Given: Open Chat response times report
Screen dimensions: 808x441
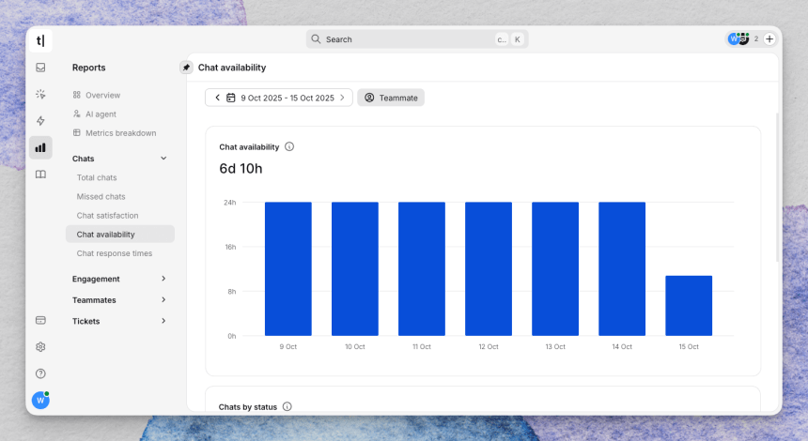Looking at the screenshot, I should [x=115, y=253].
